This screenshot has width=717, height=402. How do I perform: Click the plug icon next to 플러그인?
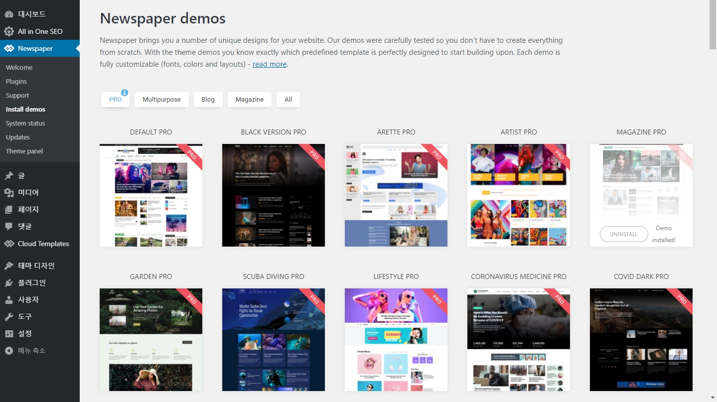[x=9, y=283]
